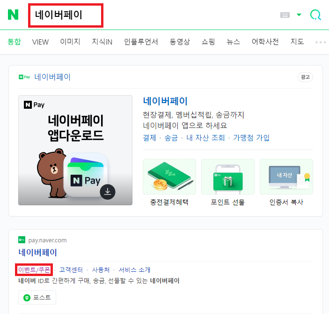Click the 충전결제혜택 caption
The image size is (329, 314).
pos(169,202)
